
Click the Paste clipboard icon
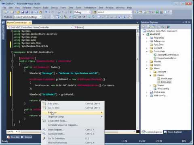tap(40, 12)
